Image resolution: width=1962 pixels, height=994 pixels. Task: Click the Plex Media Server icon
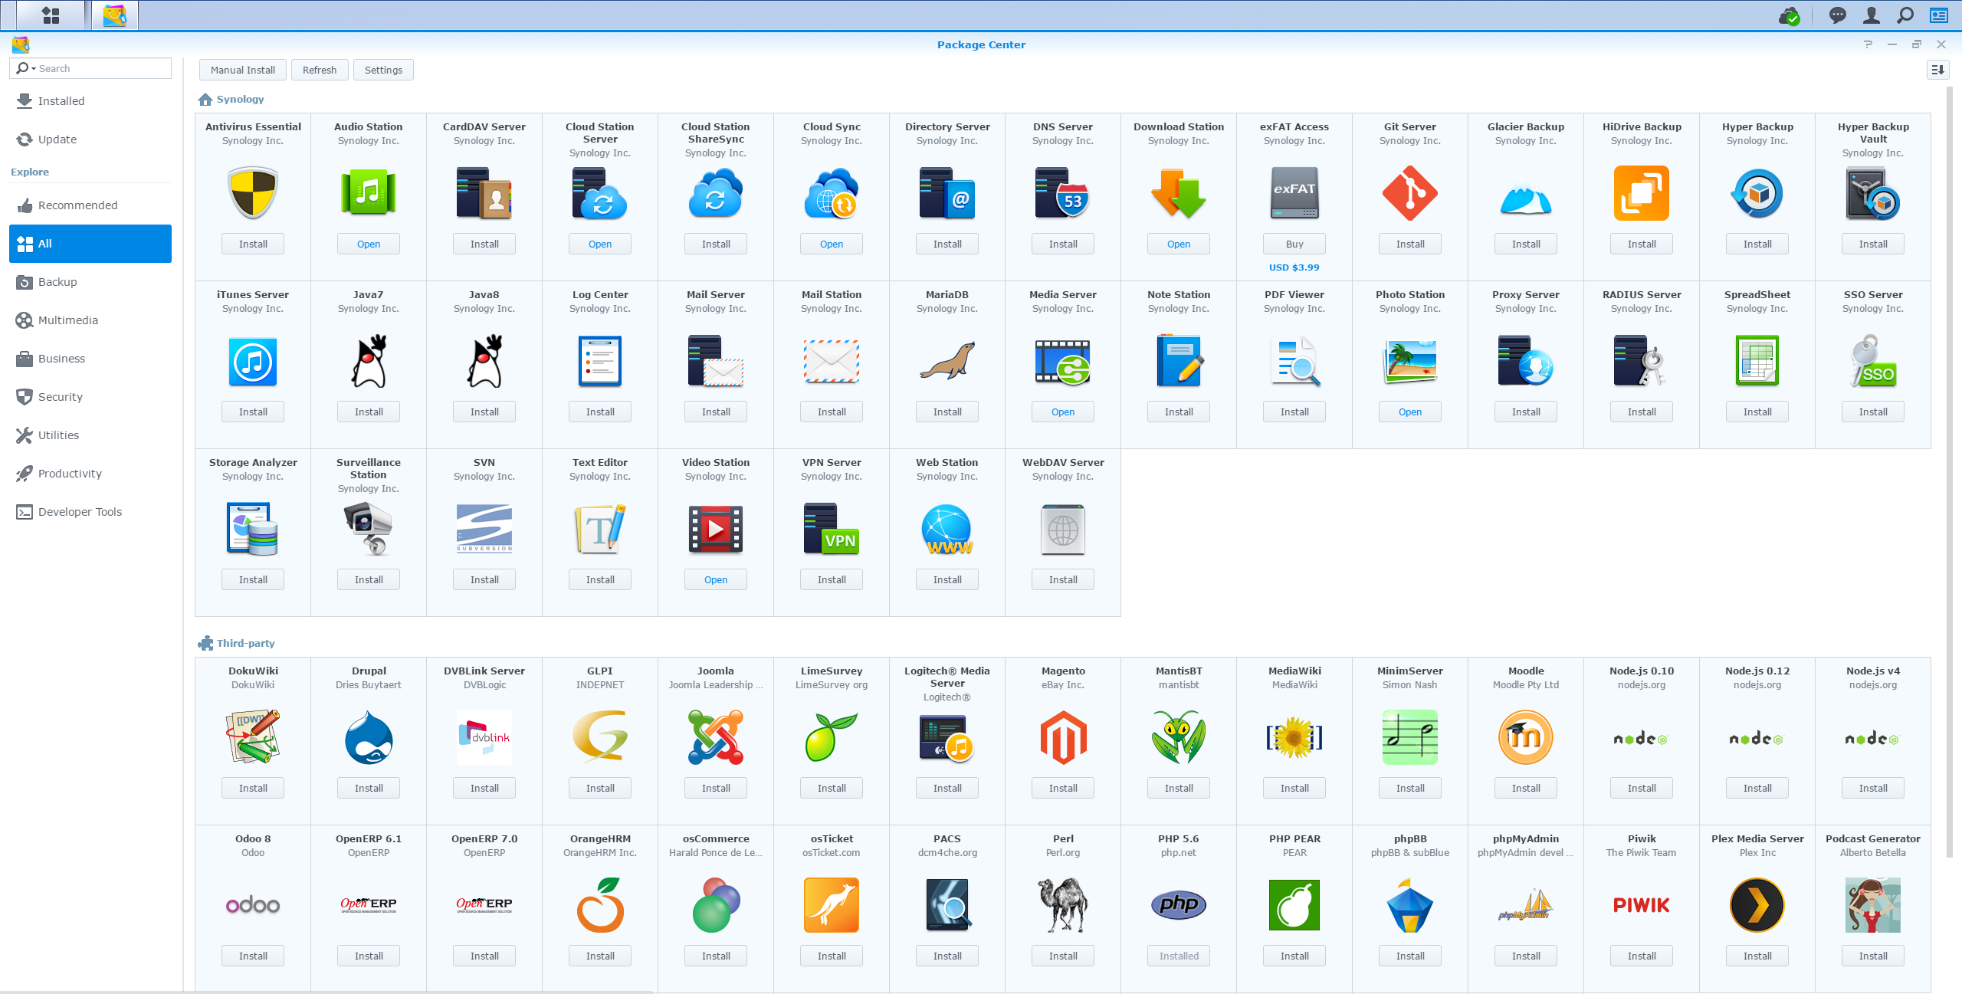click(1757, 905)
